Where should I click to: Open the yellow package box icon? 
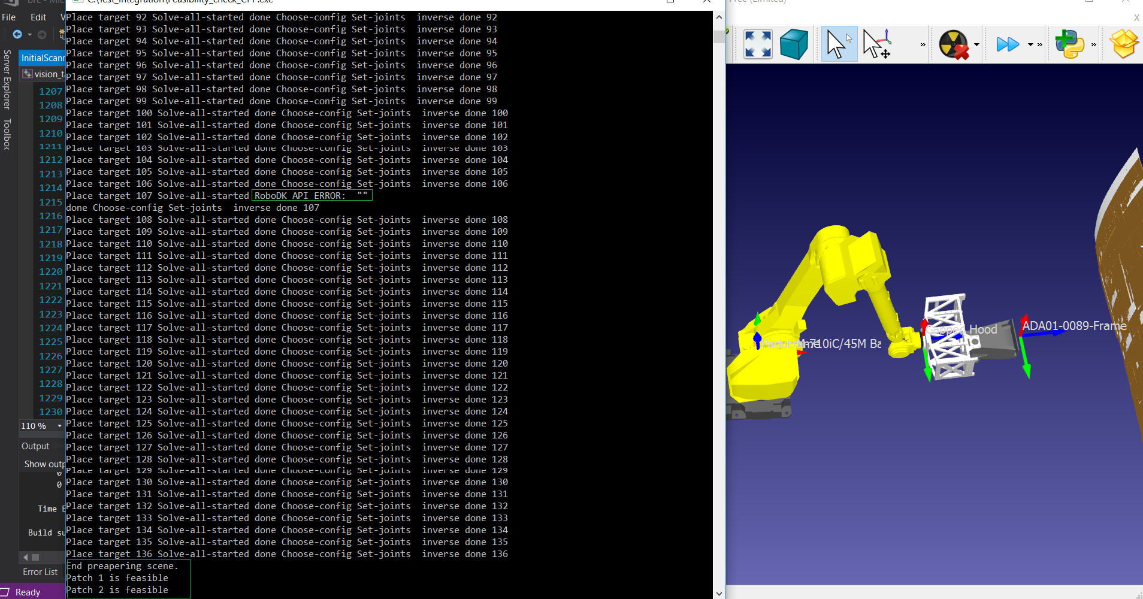pyautogui.click(x=1123, y=44)
